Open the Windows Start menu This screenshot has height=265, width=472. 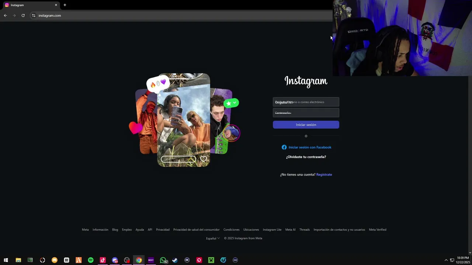[x=6, y=260]
